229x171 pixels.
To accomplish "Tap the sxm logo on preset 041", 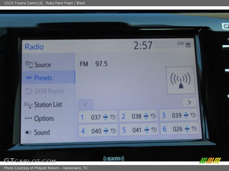I will pos(147,130).
